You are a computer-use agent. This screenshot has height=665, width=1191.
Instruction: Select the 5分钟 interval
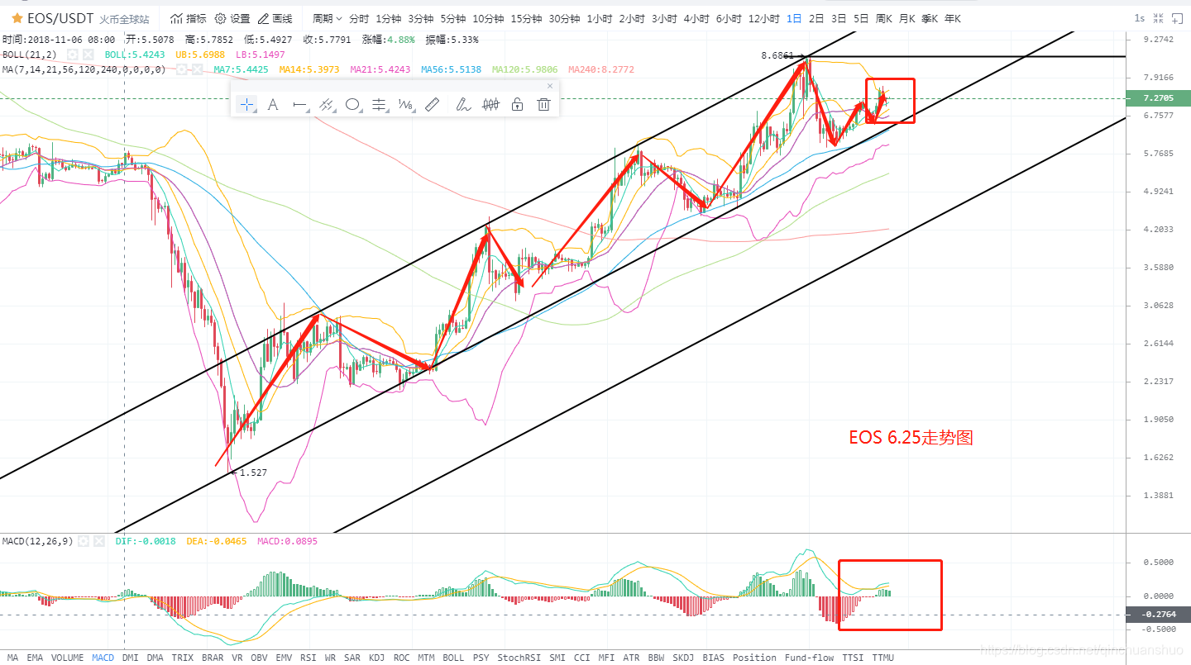453,18
